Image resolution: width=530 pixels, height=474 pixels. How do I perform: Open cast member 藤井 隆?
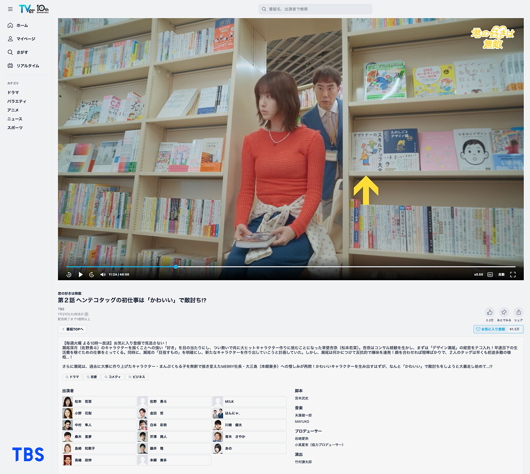[174, 448]
